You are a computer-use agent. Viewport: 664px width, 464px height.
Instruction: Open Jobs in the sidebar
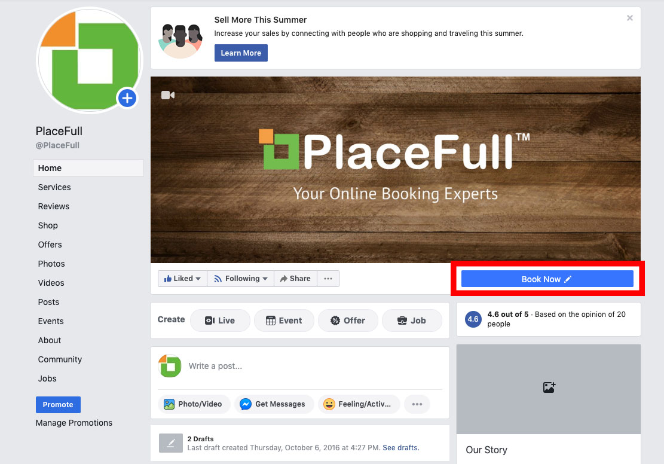click(47, 378)
